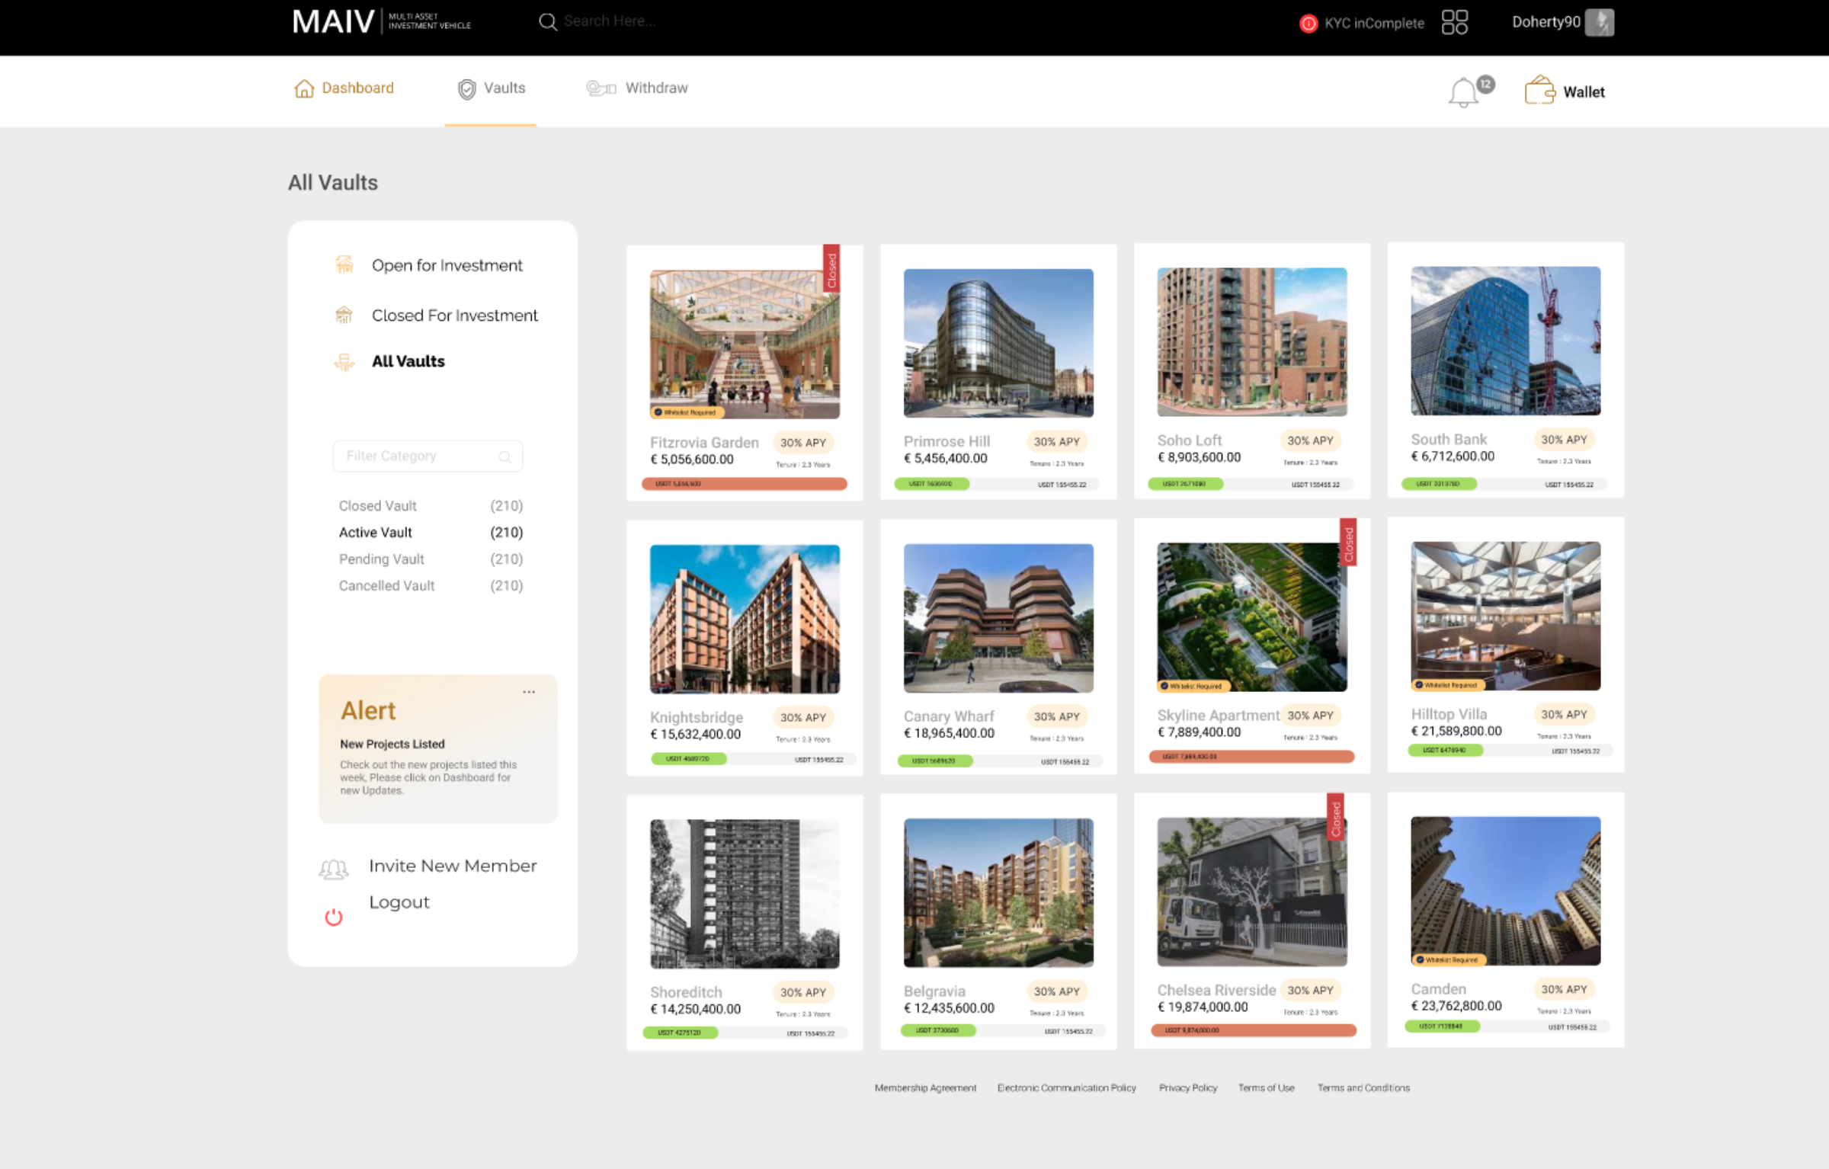Open Terms and Conditions link

point(1363,1087)
